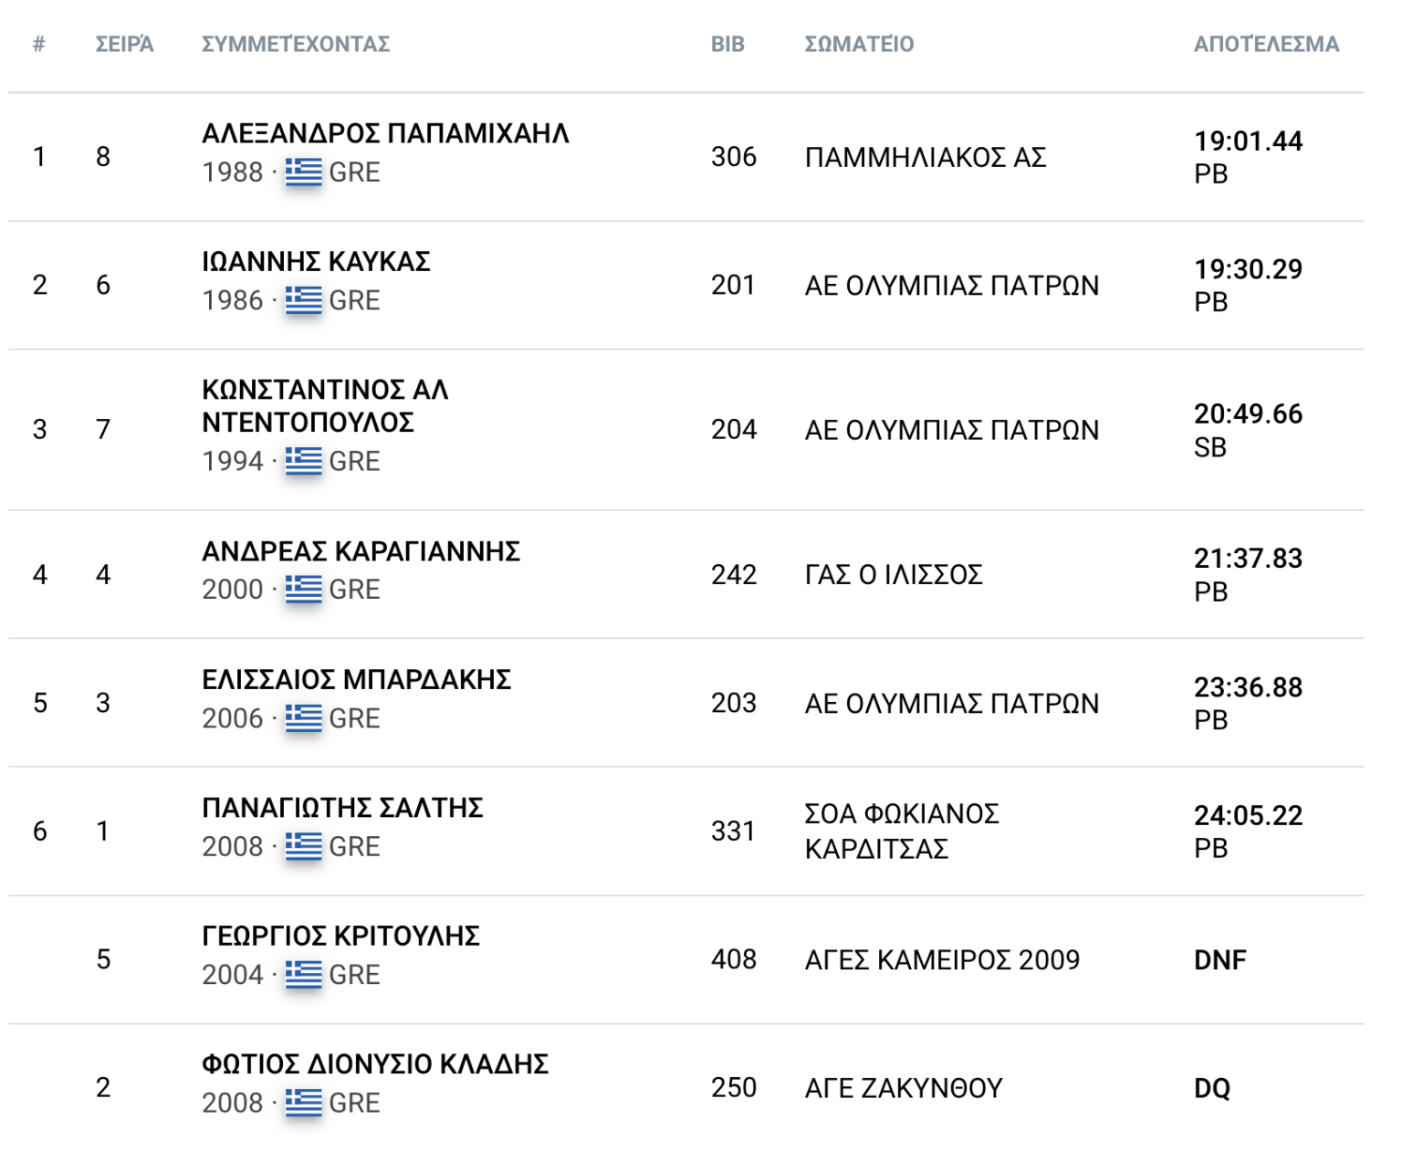Click Greek flag icon under ΦΩΤΙΟΣ ΔΙΟΝΥΣΙΟ ΚΛΑΔΗΣ
The image size is (1402, 1151).
[303, 1103]
